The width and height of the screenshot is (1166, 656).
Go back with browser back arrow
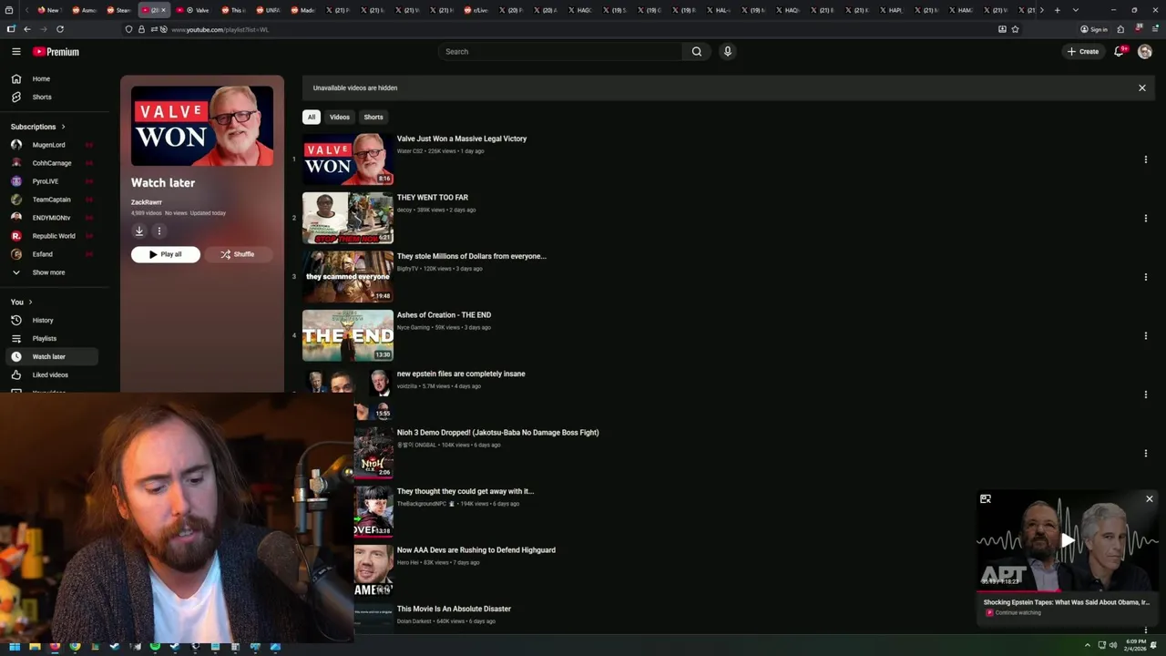click(26, 29)
